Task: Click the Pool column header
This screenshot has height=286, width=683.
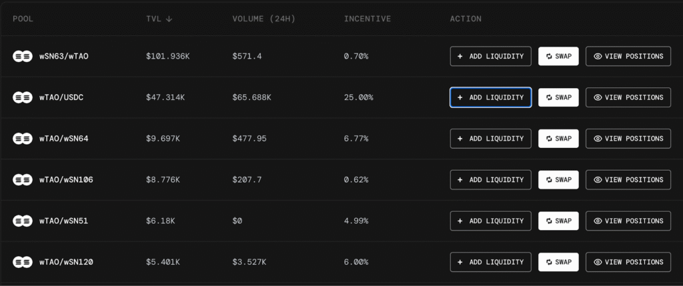Action: (x=23, y=19)
